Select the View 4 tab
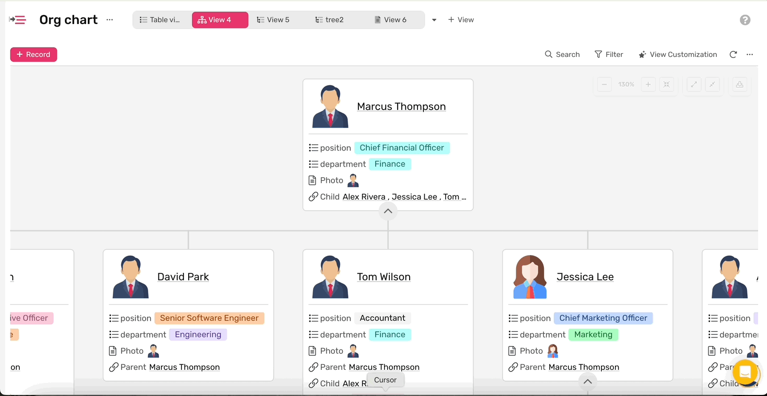The width and height of the screenshot is (767, 396). click(x=220, y=20)
